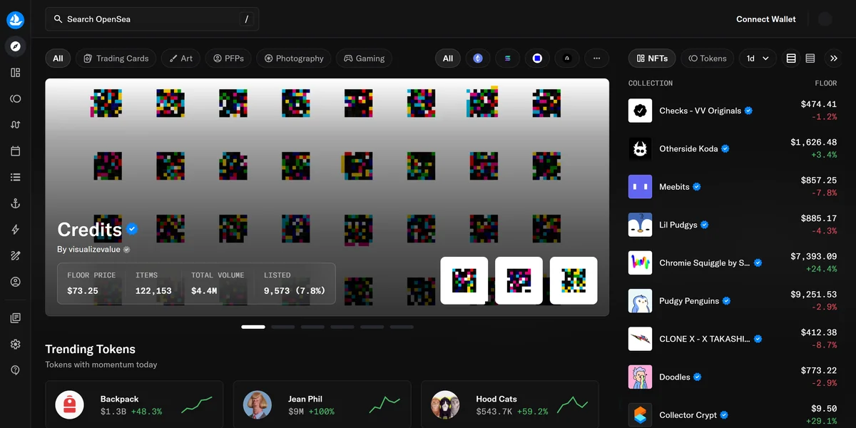The height and width of the screenshot is (428, 856).
Task: Open the Settings gear sidebar icon
Action: [16, 344]
